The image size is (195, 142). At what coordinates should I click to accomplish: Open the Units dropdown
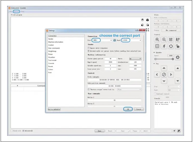tap(135, 58)
